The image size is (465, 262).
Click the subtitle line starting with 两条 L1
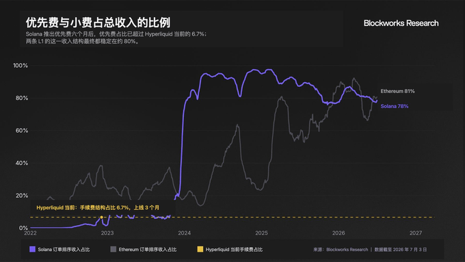pyautogui.click(x=82, y=42)
